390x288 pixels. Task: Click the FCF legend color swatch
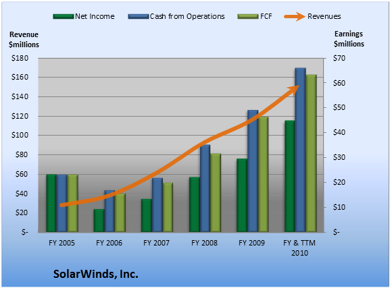coord(248,17)
